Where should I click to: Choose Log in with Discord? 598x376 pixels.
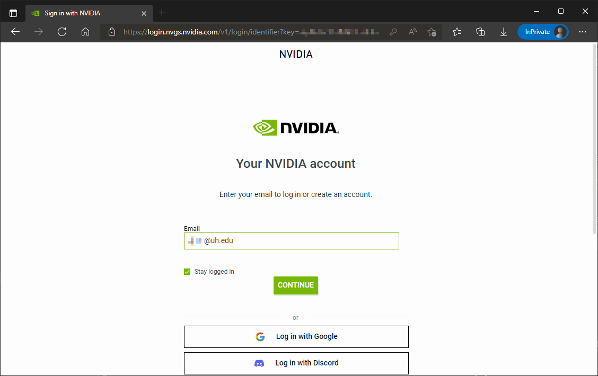click(x=296, y=363)
